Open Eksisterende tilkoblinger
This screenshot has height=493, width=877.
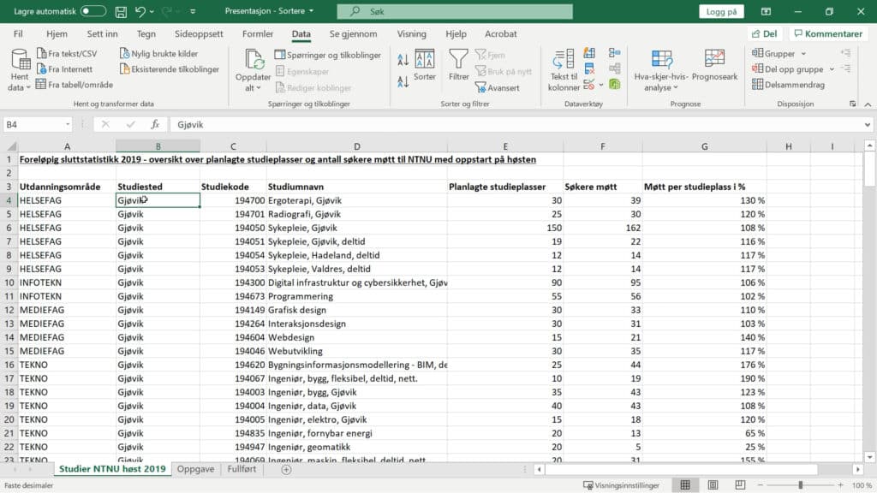[170, 69]
